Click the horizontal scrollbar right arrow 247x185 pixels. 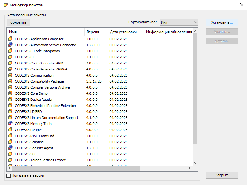(x=189, y=168)
